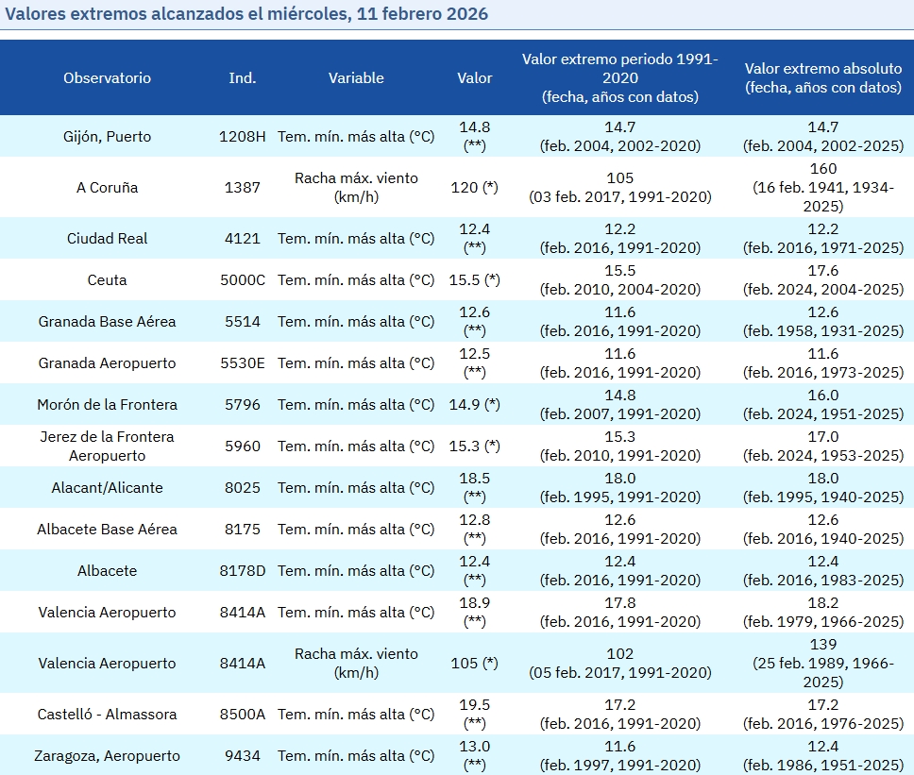
Task: Click the Valor extremo absoluto header
Action: 822,78
